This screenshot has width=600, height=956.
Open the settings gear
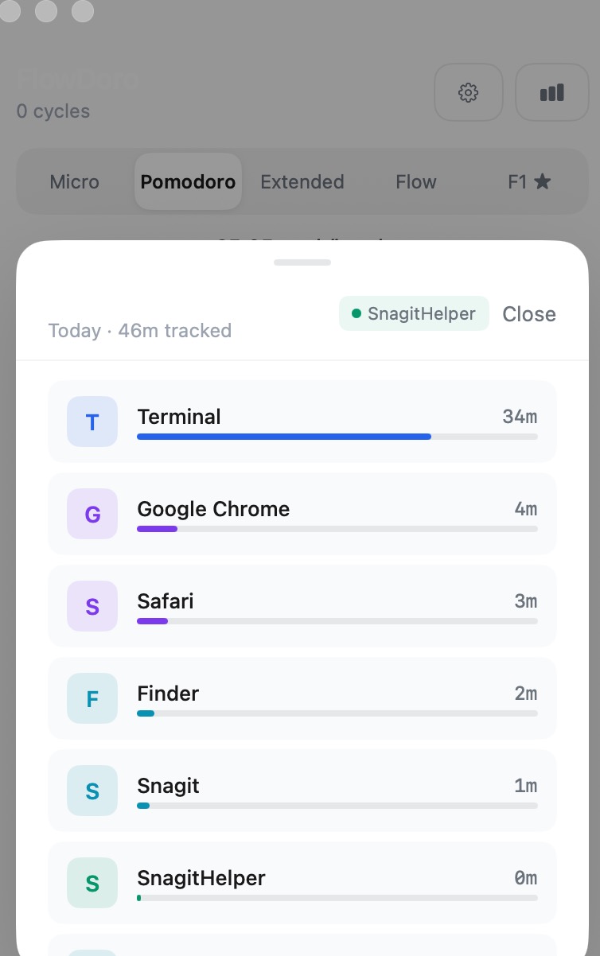pos(469,92)
